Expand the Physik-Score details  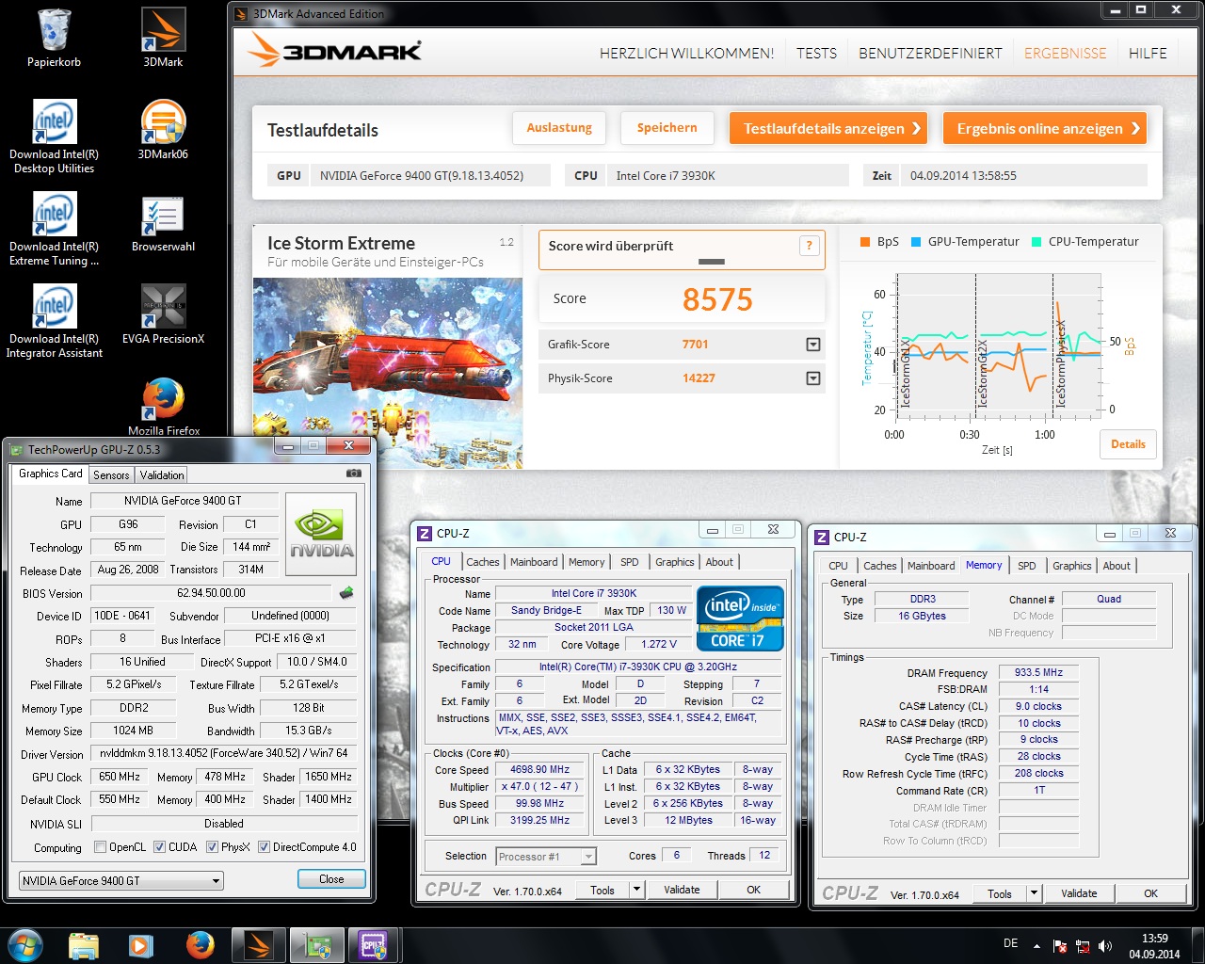813,378
